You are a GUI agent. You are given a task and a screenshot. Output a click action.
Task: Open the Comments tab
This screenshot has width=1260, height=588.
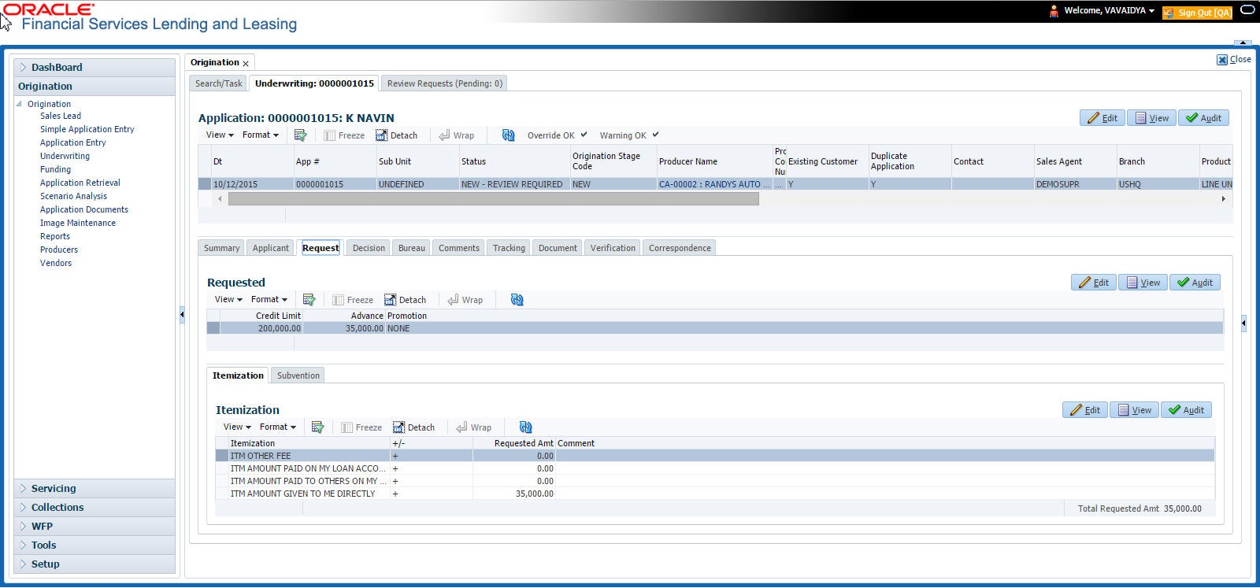(x=459, y=248)
